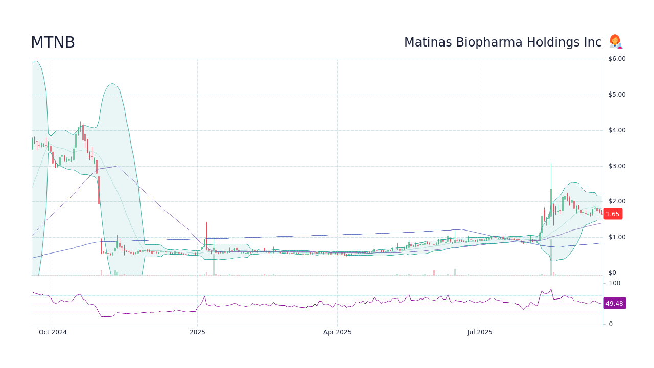Click the Apr 2025 date label
The height and width of the screenshot is (368, 654).
(x=337, y=332)
